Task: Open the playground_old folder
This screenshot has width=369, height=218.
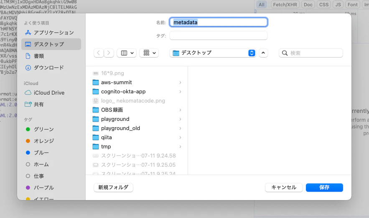Action: (137, 128)
